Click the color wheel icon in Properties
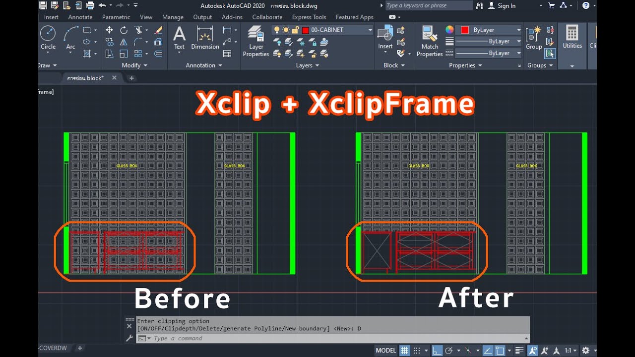Image resolution: width=635 pixels, height=357 pixels. tap(449, 30)
